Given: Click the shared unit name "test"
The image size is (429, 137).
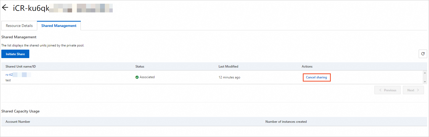Looking at the screenshot, I should (x=8, y=80).
